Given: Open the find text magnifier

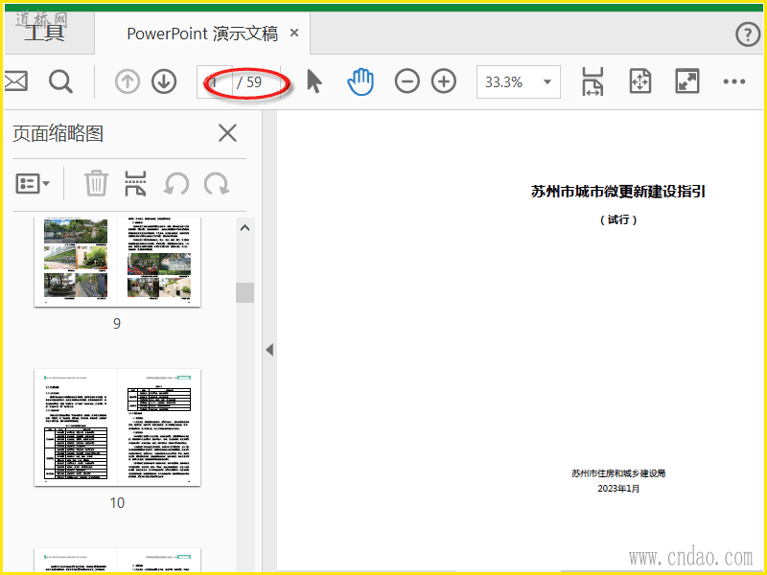Looking at the screenshot, I should pyautogui.click(x=61, y=81).
